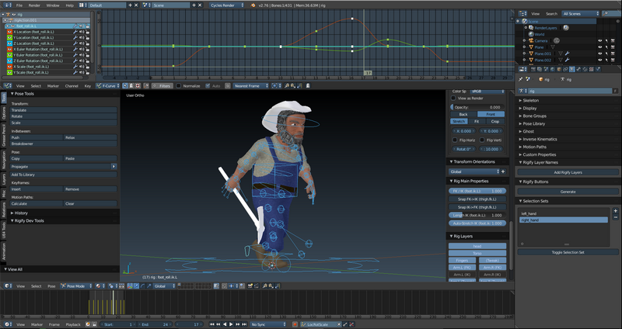This screenshot has width=622, height=329.
Task: Open the Physics properties tab
Action: pos(598,69)
